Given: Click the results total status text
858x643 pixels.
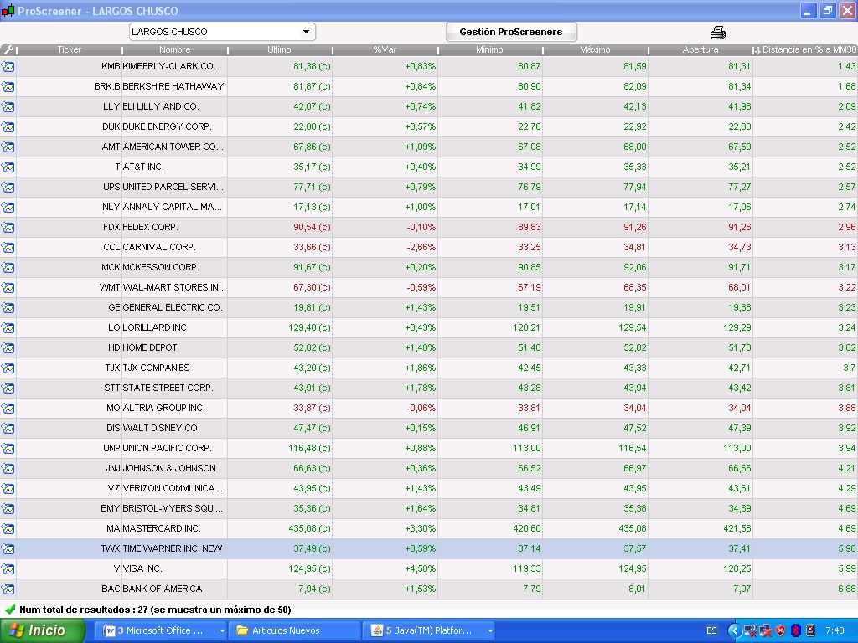Looking at the screenshot, I should 155,610.
